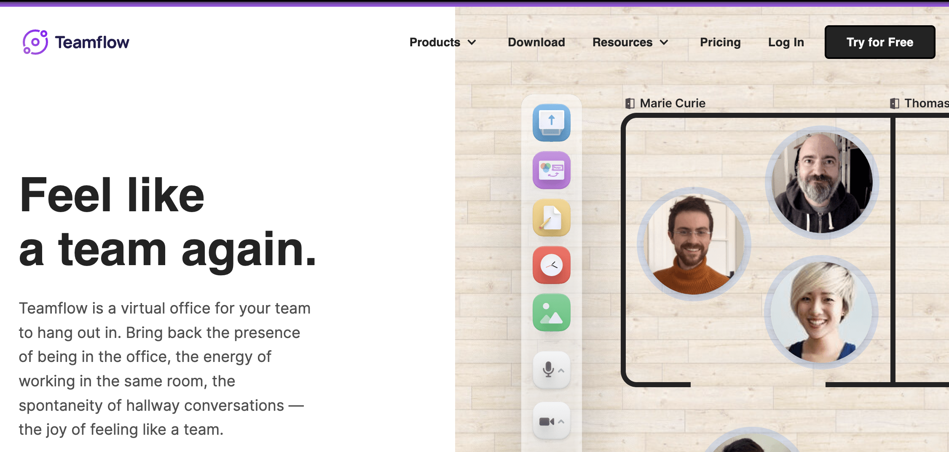The width and height of the screenshot is (949, 452).
Task: Select the green image gallery icon
Action: (551, 313)
